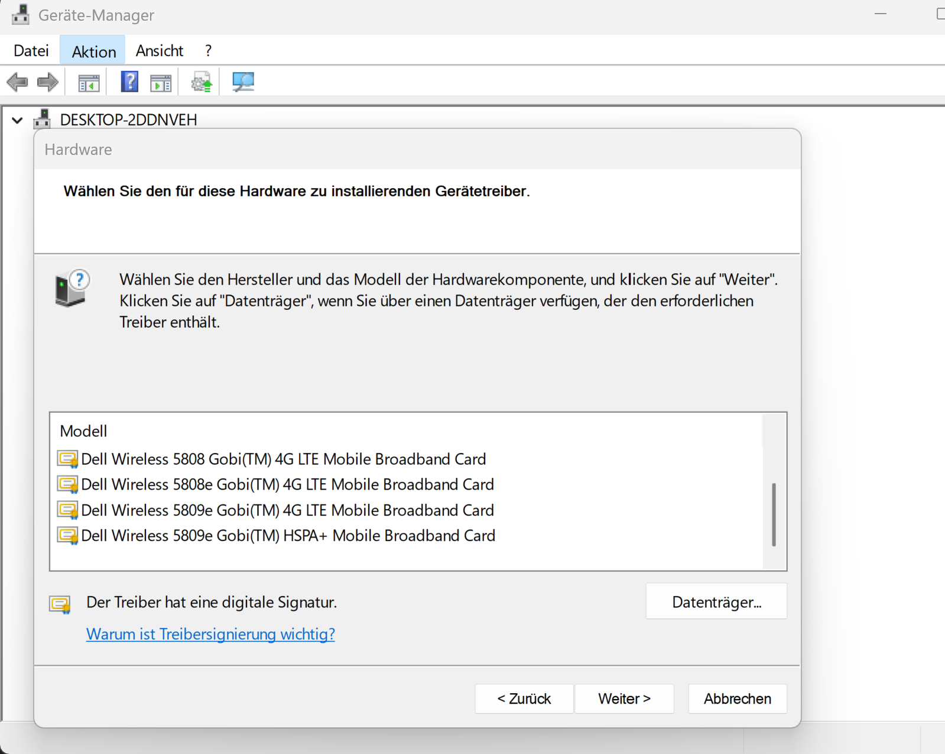
Task: Open the Aktion menu
Action: 93,51
